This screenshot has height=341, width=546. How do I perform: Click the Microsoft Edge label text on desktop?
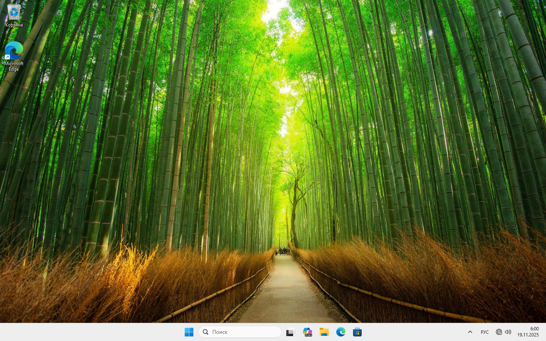click(14, 66)
